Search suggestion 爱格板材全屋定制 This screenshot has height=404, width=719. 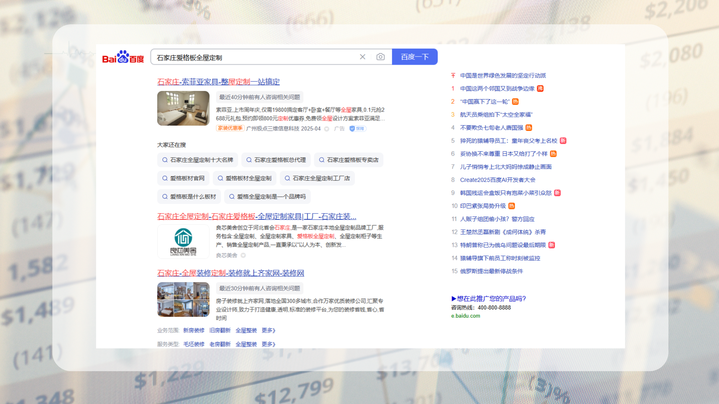245,178
